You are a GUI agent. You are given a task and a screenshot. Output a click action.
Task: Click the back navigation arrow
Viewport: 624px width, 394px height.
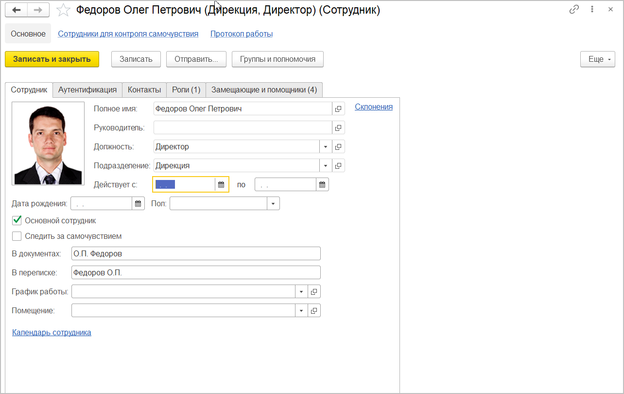click(x=16, y=10)
